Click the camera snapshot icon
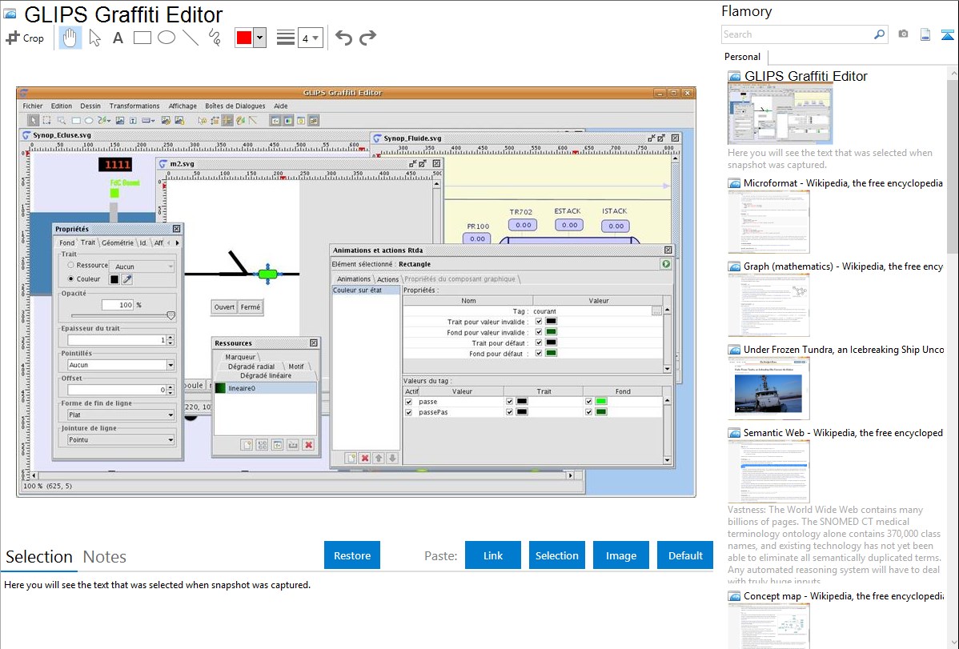The width and height of the screenshot is (959, 649). tap(903, 34)
